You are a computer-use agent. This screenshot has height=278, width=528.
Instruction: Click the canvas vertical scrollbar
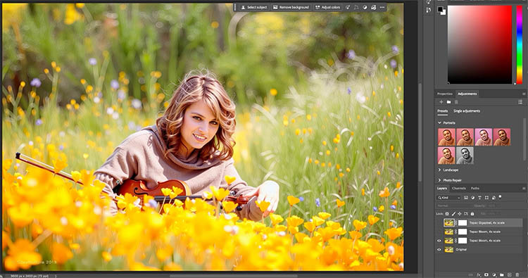tap(420, 133)
